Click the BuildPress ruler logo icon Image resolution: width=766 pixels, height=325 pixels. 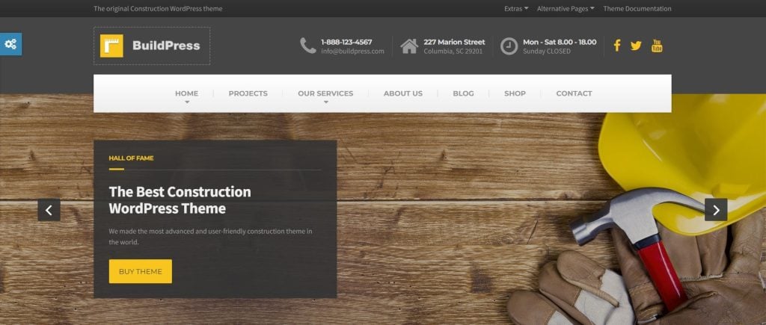(x=111, y=46)
